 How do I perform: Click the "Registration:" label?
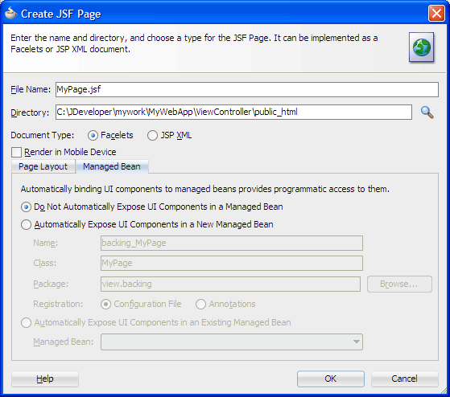click(x=58, y=304)
